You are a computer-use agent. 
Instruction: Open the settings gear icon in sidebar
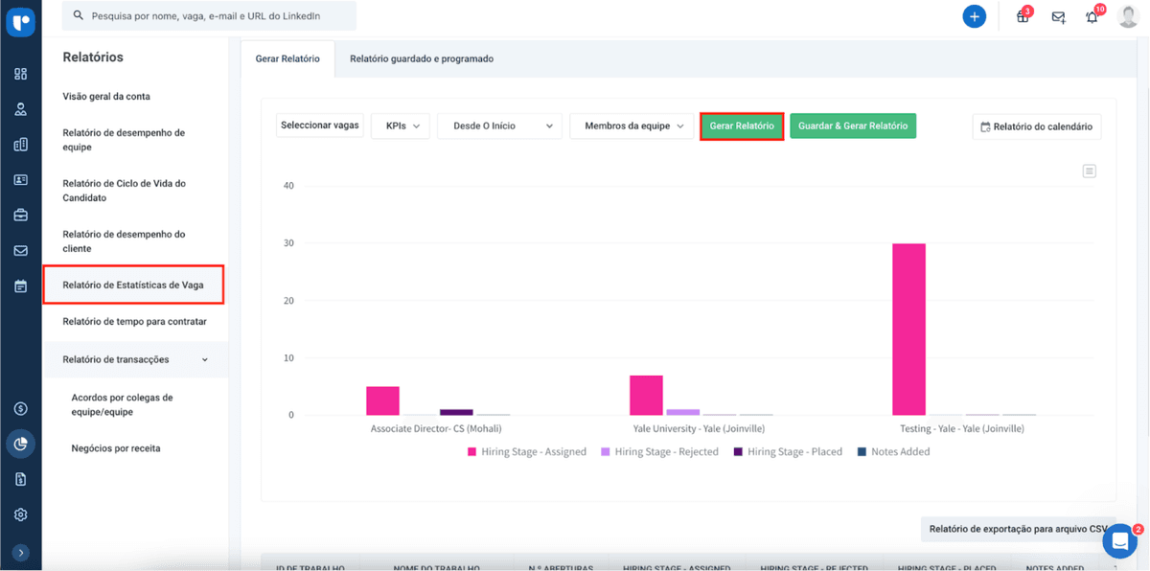point(20,514)
